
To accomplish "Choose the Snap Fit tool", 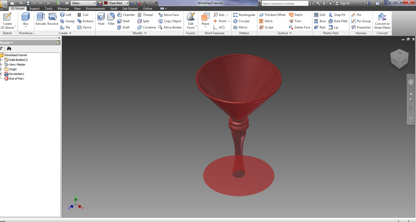I will [x=337, y=15].
